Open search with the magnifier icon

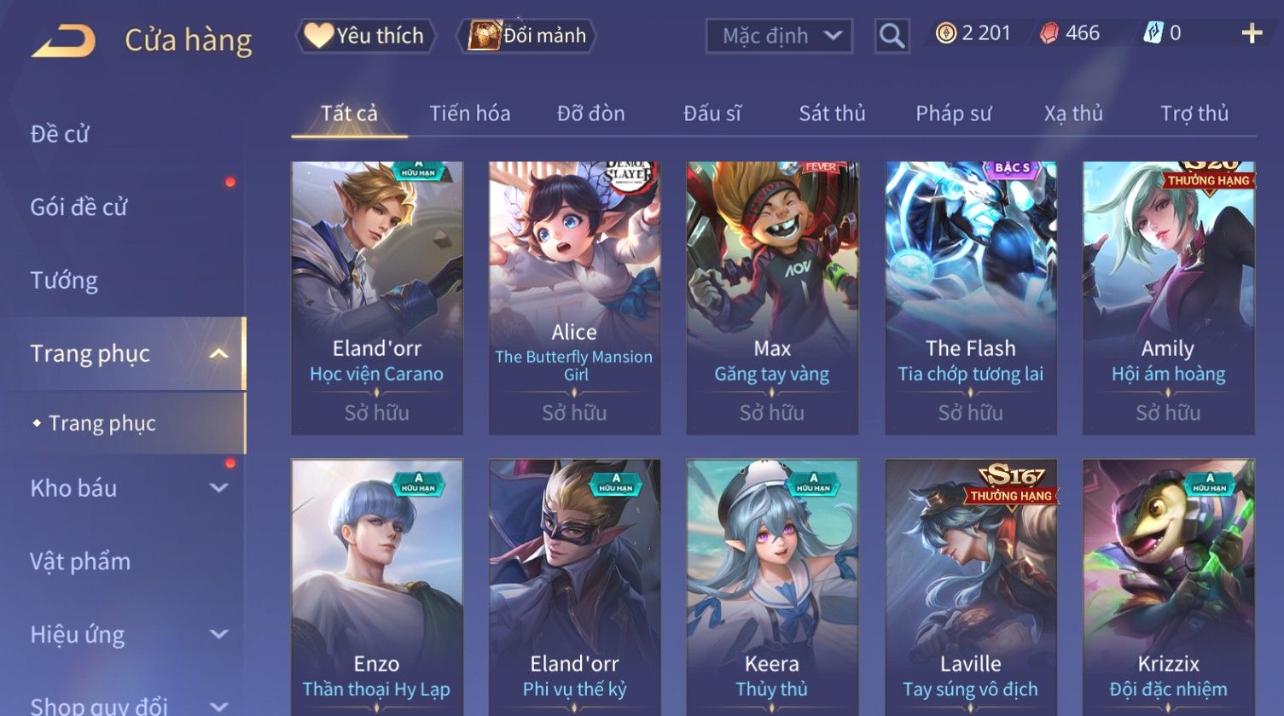[892, 36]
